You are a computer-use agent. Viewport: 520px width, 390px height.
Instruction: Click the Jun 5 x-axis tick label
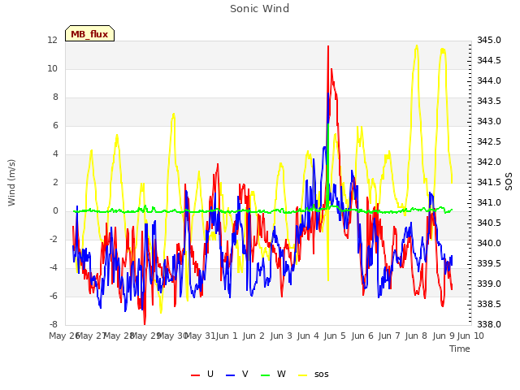point(335,336)
